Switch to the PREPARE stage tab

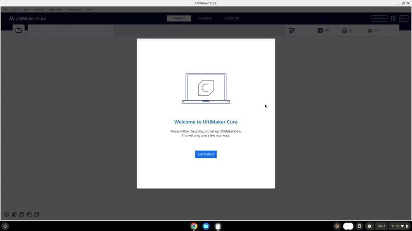point(179,18)
